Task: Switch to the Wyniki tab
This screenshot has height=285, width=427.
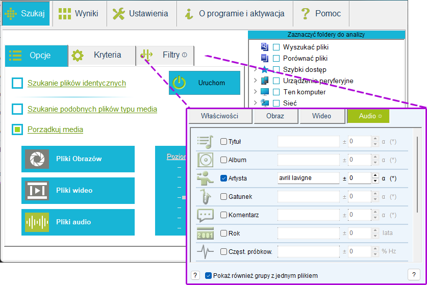Action: (79, 13)
